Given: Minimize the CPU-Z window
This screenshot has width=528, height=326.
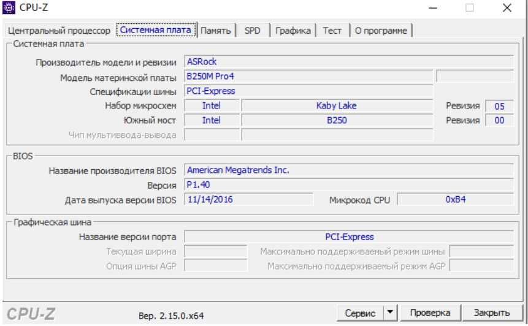Looking at the screenshot, I should tap(433, 8).
